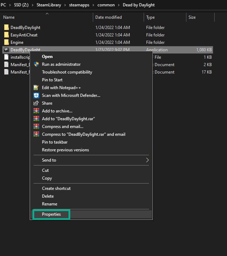This screenshot has height=256, width=227.
Task: Select Scan with Microsoft Defender
Action: [x=71, y=95]
